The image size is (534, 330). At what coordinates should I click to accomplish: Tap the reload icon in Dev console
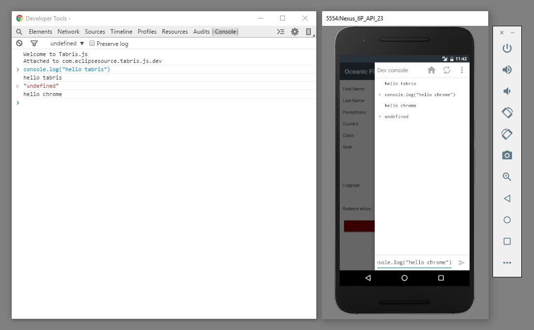click(x=447, y=70)
